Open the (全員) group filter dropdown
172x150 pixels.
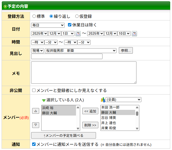click(123, 100)
